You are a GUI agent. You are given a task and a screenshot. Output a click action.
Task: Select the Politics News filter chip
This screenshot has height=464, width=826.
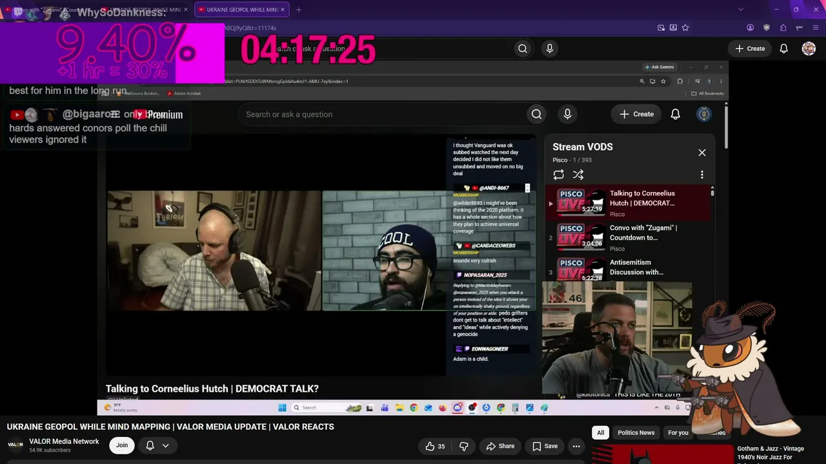point(636,432)
